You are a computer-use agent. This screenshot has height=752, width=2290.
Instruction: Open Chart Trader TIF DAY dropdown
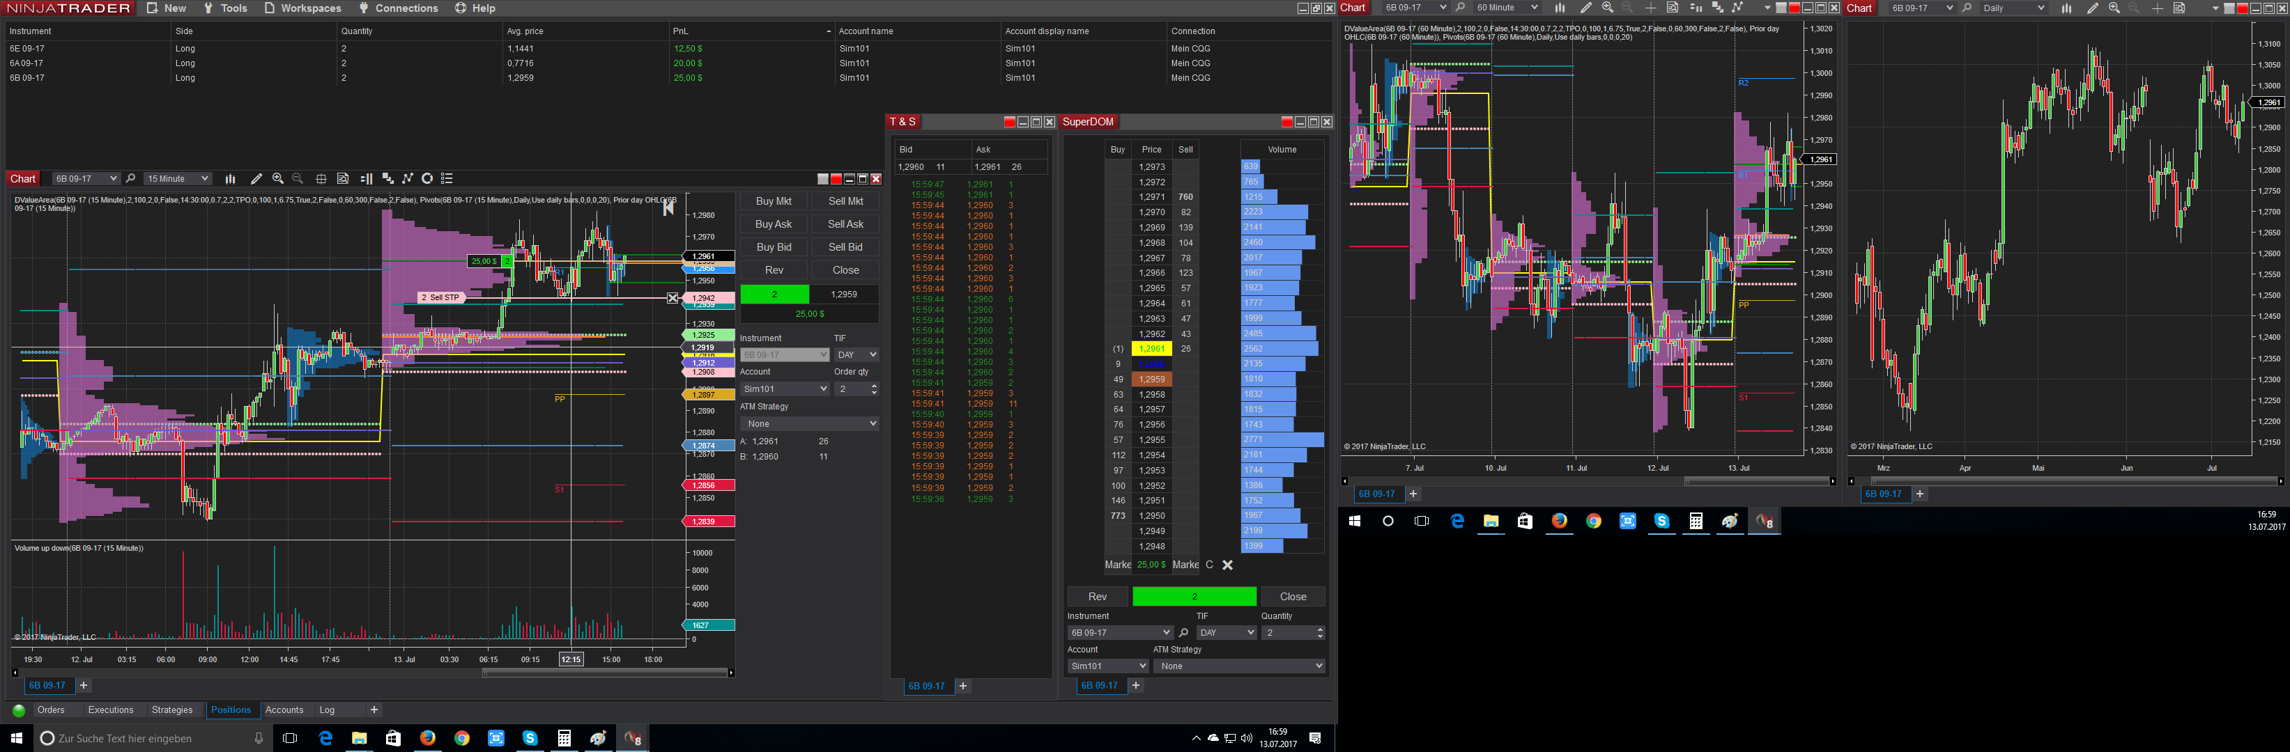857,354
